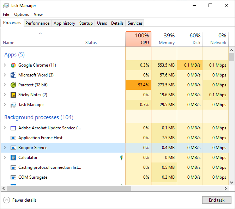The width and height of the screenshot is (235, 209).
Task: Sort by the Network column header
Action: [x=216, y=39]
